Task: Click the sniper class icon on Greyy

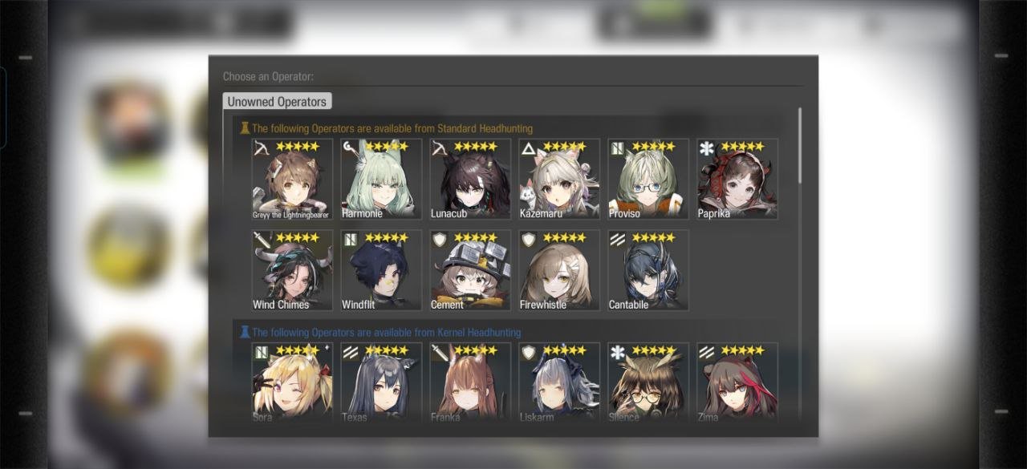Action: (261, 148)
